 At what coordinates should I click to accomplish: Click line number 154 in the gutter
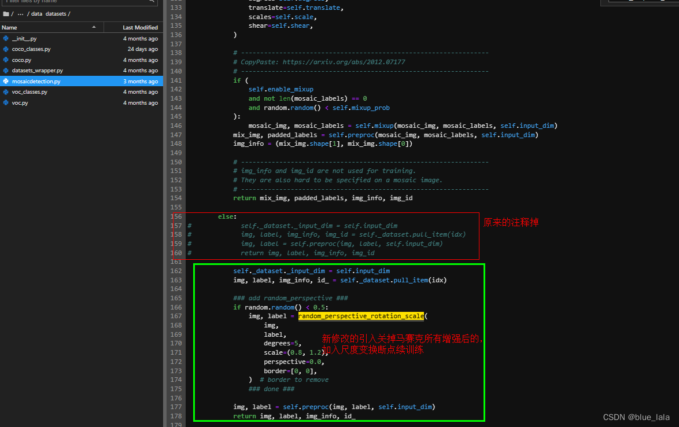coord(176,198)
